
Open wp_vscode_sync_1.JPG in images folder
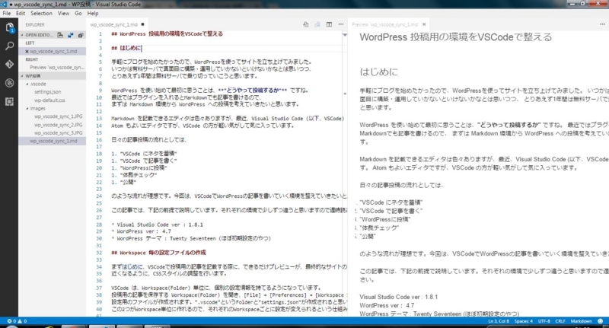pyautogui.click(x=59, y=116)
